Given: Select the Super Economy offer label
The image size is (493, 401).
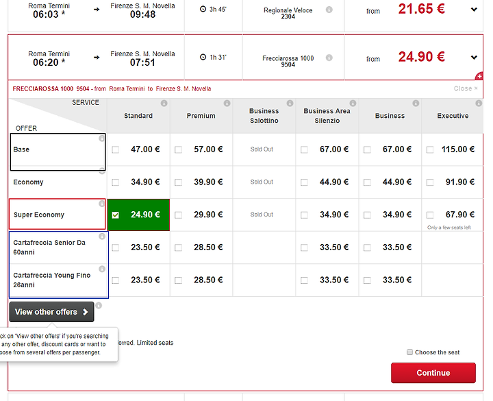Looking at the screenshot, I should click(39, 215).
